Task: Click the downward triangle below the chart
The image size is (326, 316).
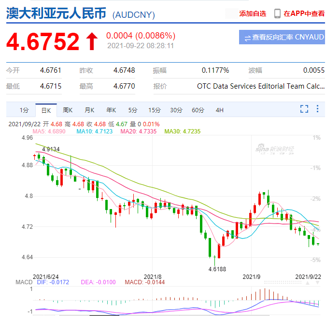Action: click(x=318, y=283)
